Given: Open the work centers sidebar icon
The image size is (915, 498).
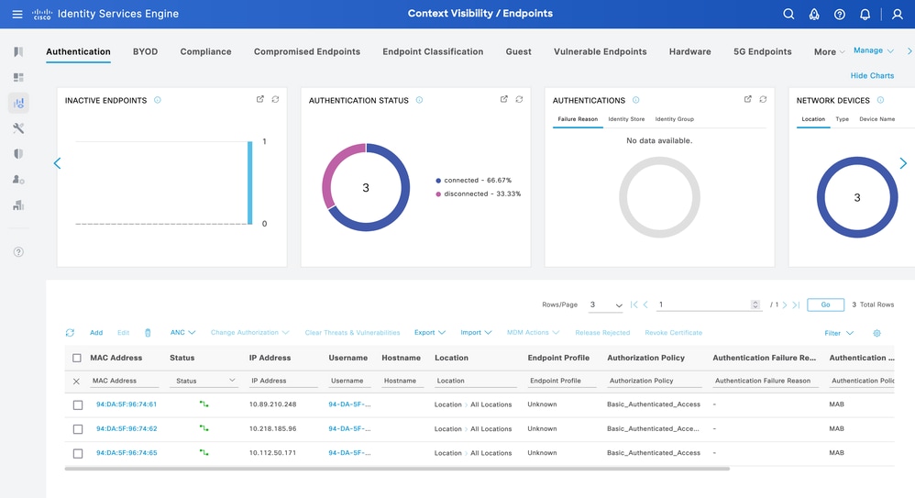Looking at the screenshot, I should [x=18, y=205].
